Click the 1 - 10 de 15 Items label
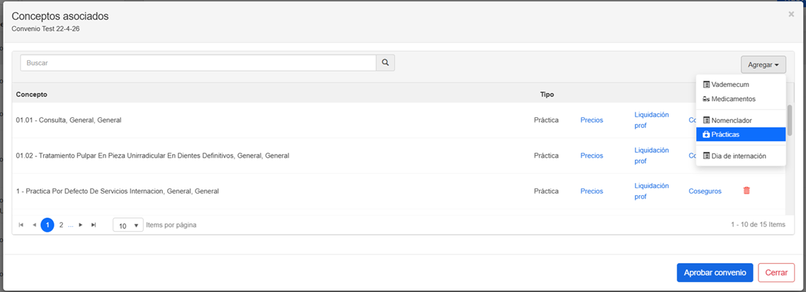 pos(759,225)
